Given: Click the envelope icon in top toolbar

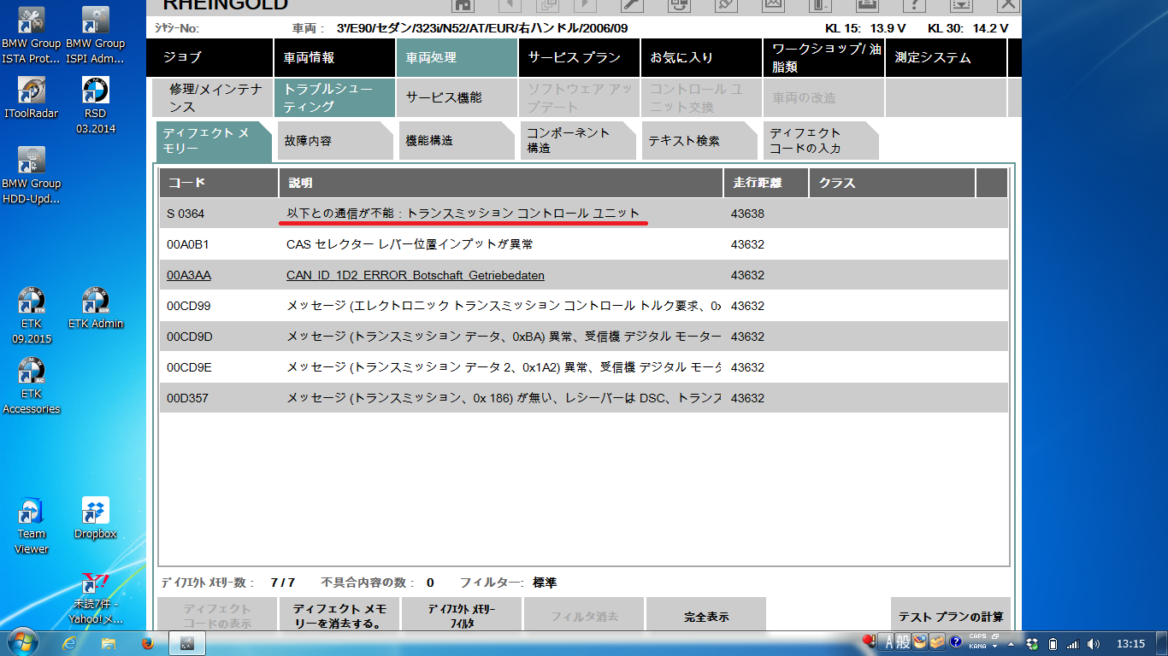Looking at the screenshot, I should (773, 4).
